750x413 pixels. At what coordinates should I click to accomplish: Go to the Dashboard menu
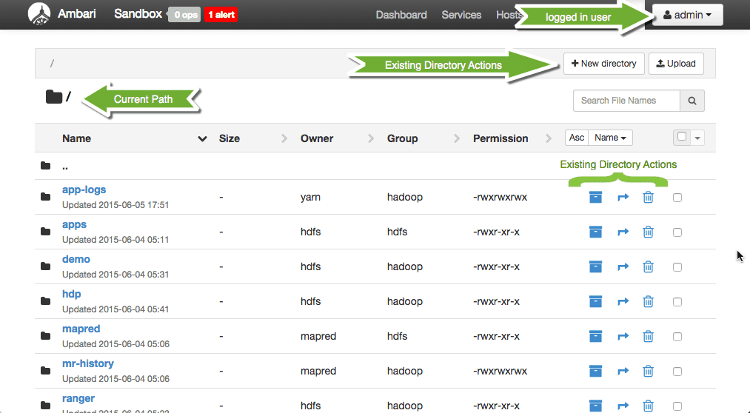[x=401, y=15]
